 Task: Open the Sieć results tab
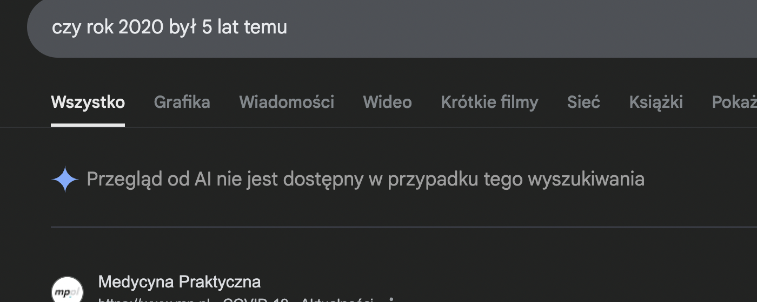pos(583,102)
